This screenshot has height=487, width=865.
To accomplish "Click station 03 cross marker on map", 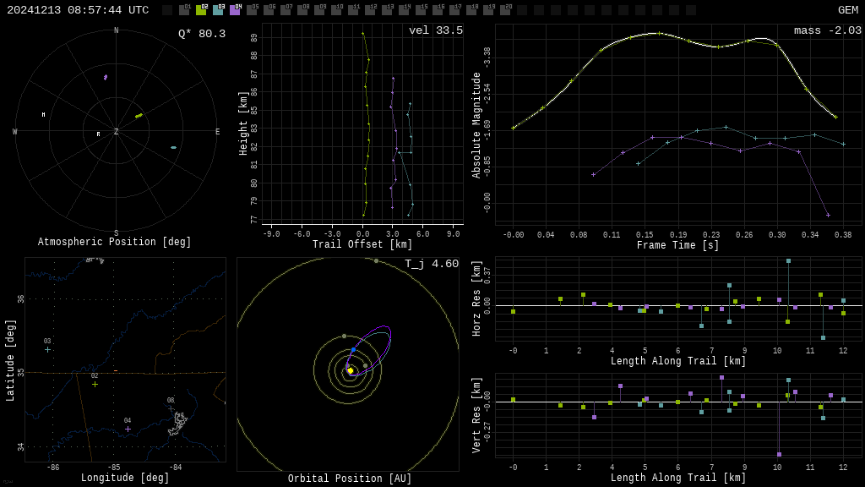I will coord(47,349).
